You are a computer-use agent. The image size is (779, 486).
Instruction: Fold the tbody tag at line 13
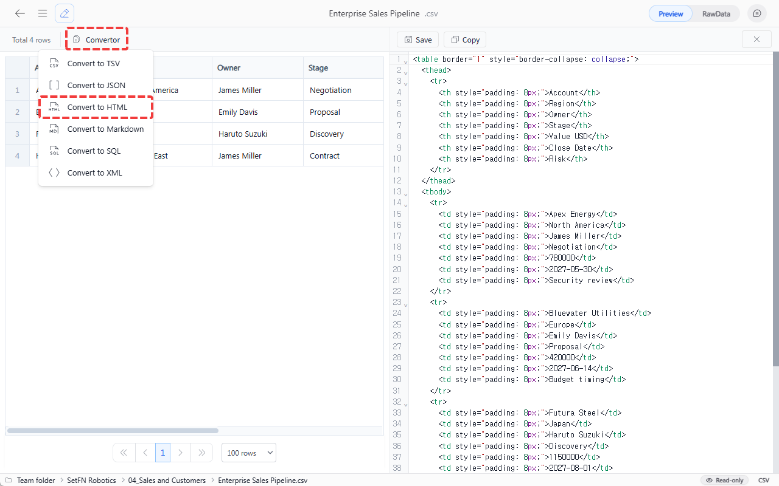406,194
